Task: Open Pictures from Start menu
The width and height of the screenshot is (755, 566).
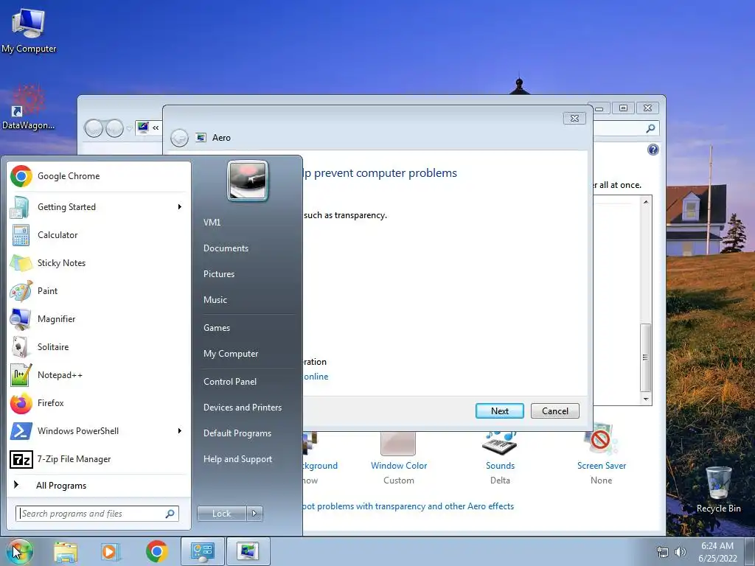Action: pyautogui.click(x=218, y=274)
